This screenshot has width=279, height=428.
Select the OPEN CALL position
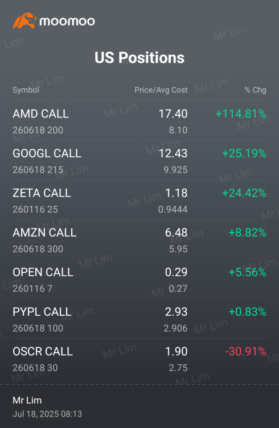pos(139,279)
